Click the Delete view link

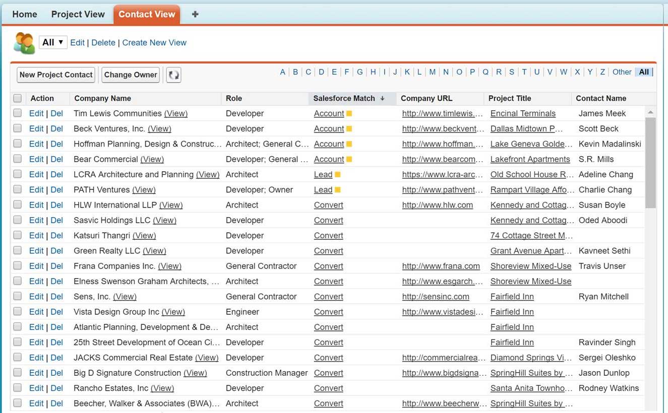pyautogui.click(x=103, y=43)
